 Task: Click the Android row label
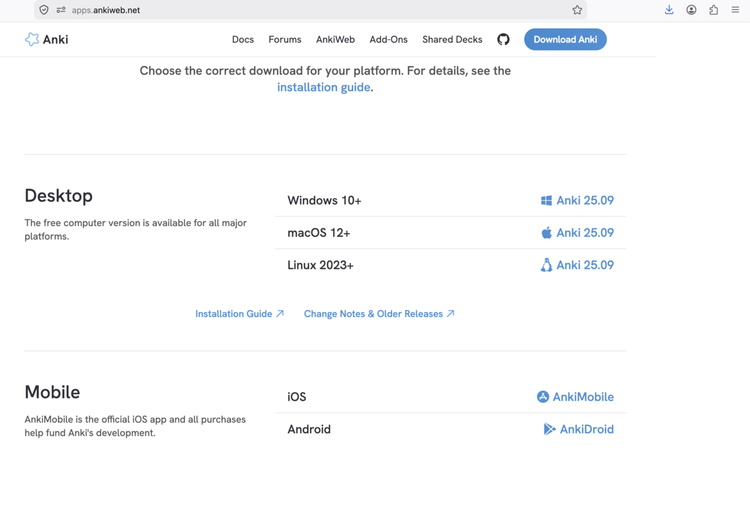309,429
